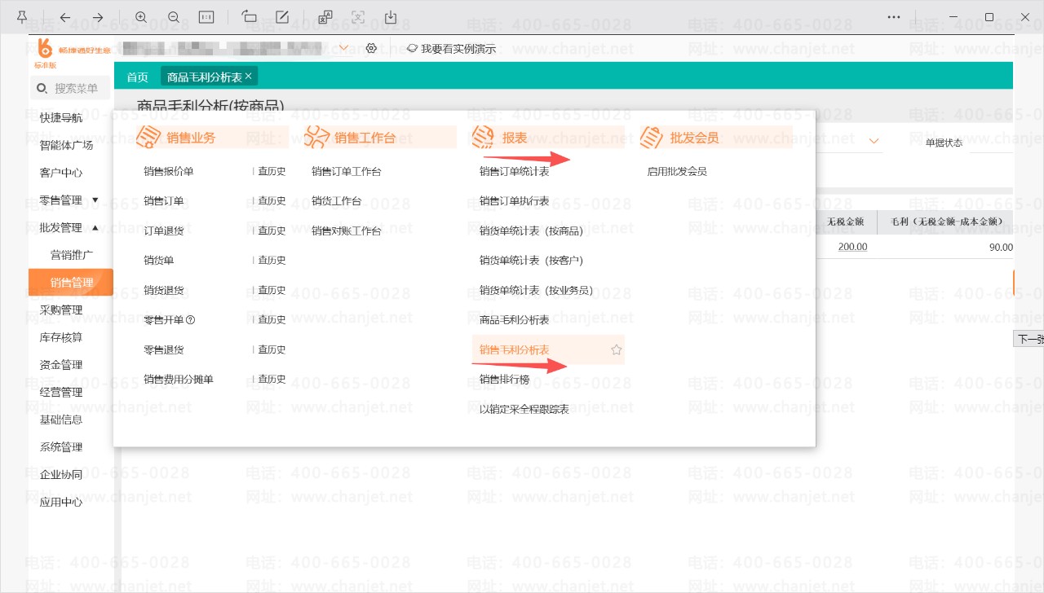Open 销售订单统计表 report link

pos(514,172)
